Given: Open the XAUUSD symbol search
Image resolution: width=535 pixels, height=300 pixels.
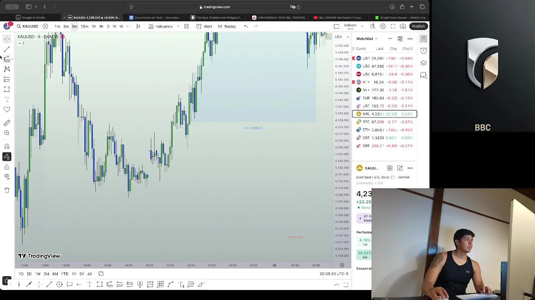Looking at the screenshot, I should pyautogui.click(x=28, y=26).
